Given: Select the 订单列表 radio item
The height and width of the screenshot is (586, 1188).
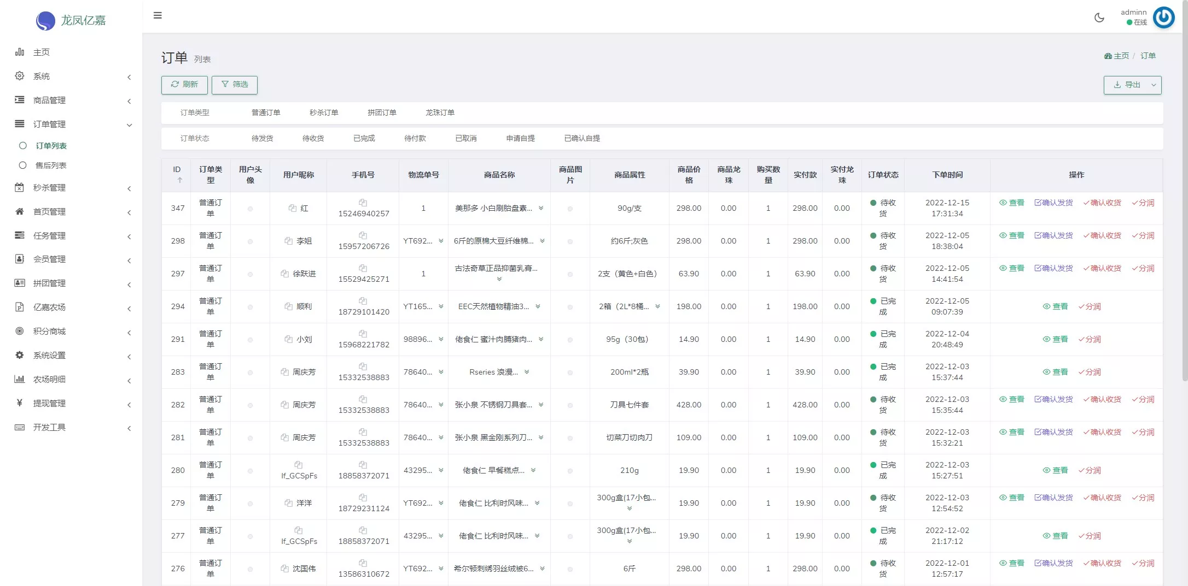Looking at the screenshot, I should [x=23, y=146].
